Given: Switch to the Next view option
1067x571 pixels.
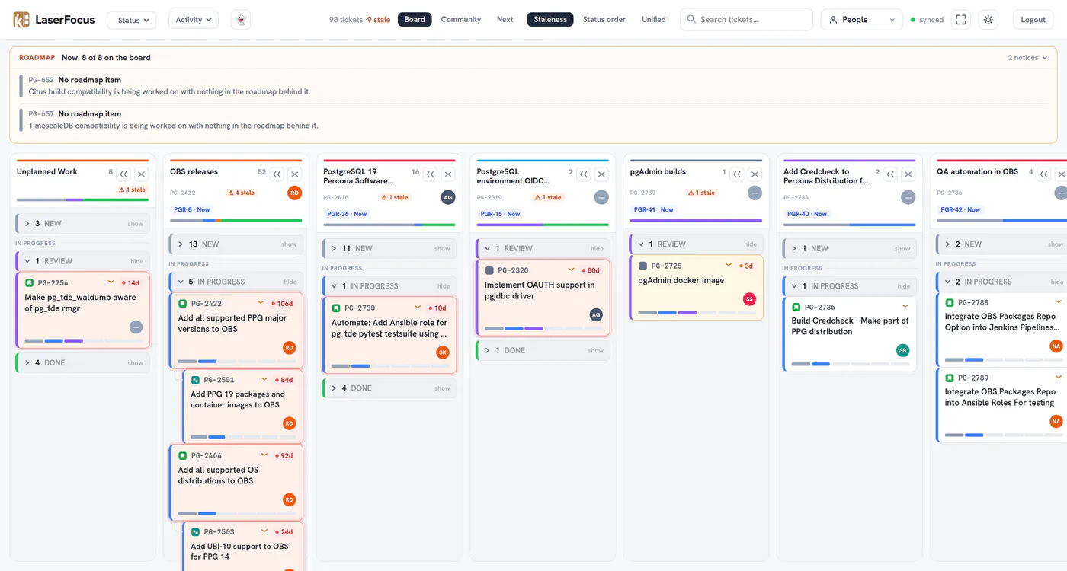Looking at the screenshot, I should tap(505, 20).
